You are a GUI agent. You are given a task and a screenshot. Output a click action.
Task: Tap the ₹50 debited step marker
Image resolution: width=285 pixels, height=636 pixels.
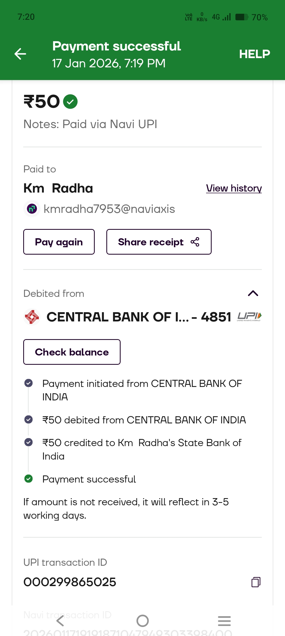click(28, 419)
